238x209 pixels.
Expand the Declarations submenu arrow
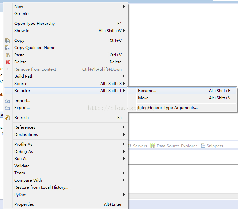[124, 134]
